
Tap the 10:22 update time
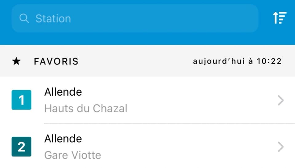tap(269, 61)
